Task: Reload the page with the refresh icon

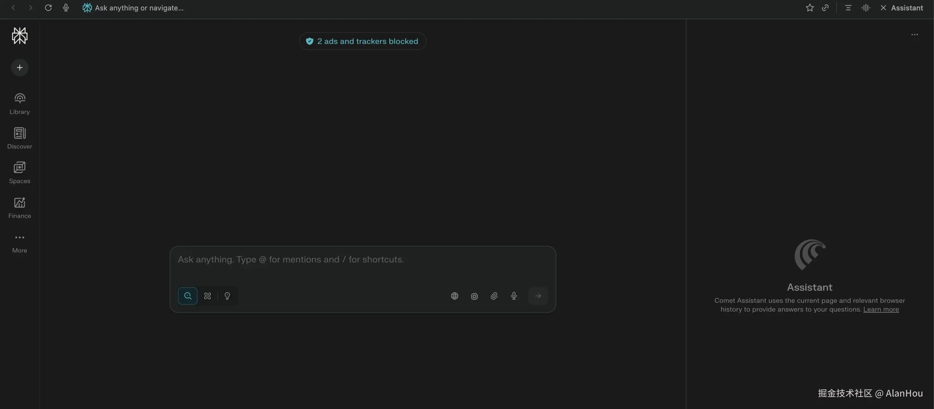Action: (x=48, y=8)
